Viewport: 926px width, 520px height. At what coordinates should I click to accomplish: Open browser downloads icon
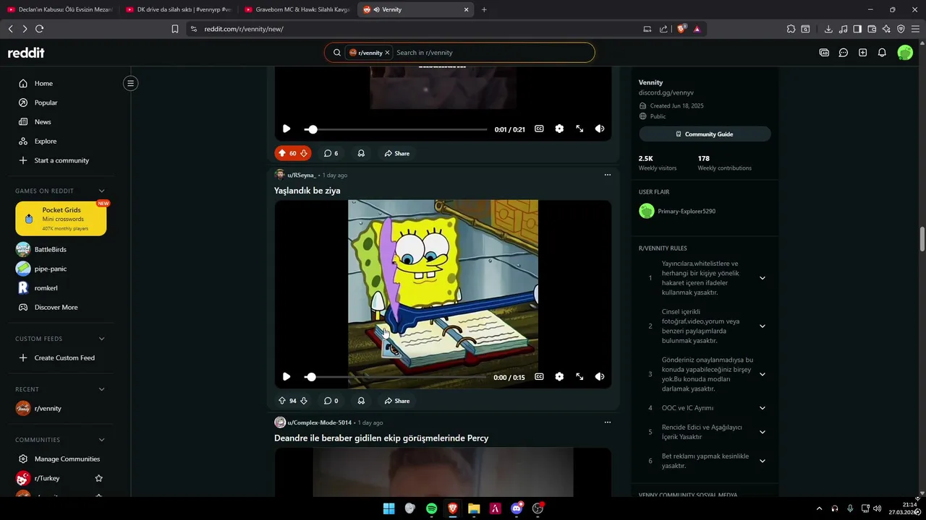828,29
